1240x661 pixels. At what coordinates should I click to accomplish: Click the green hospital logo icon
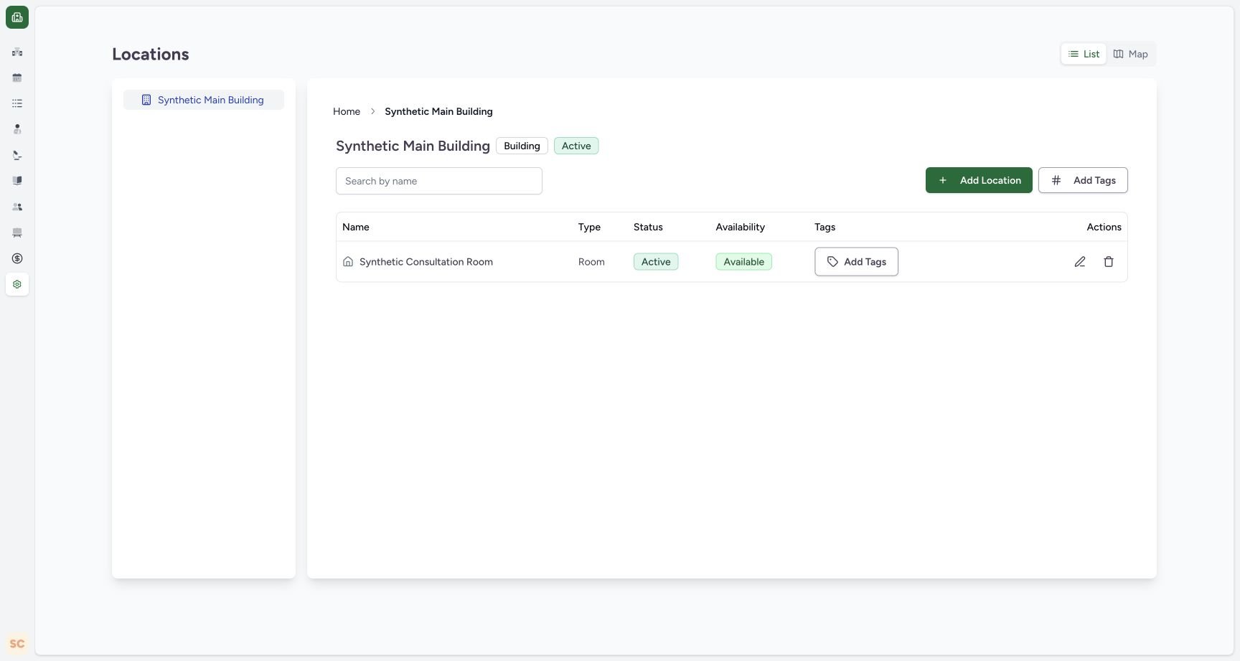(x=17, y=17)
